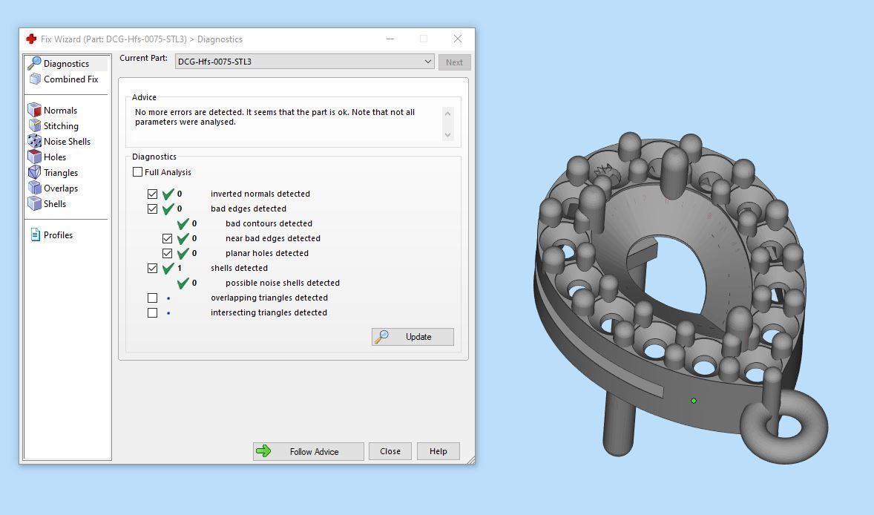Image resolution: width=874 pixels, height=515 pixels.
Task: Click the Profiles document icon
Action: [35, 234]
